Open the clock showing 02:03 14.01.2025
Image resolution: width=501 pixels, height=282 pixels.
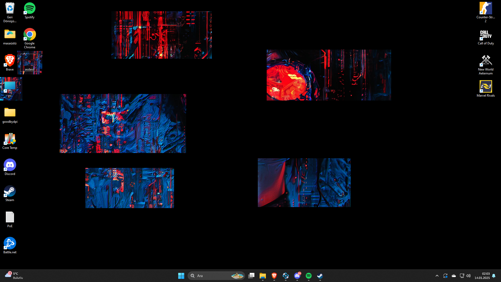(482, 276)
